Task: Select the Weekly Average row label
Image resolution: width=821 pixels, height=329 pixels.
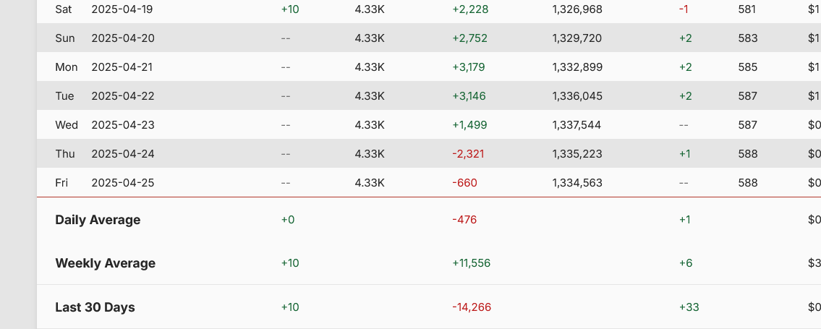Action: pyautogui.click(x=105, y=263)
